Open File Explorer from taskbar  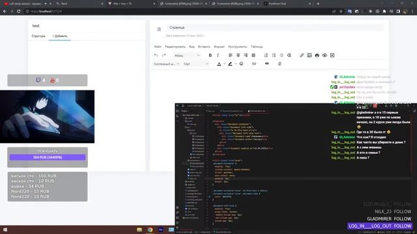[139, 229]
